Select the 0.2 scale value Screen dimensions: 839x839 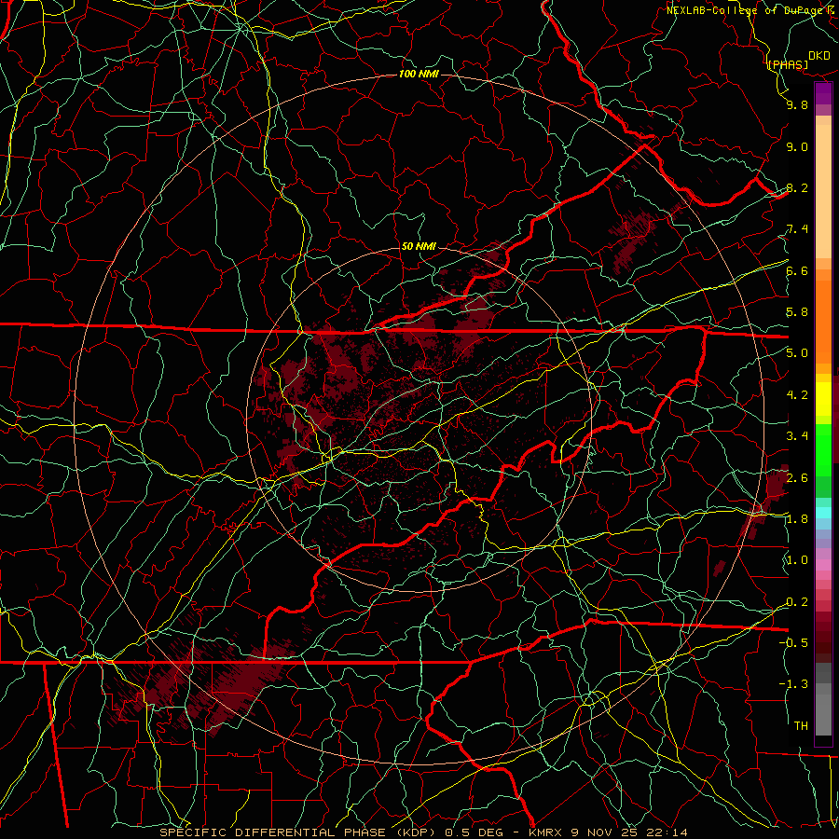(x=797, y=602)
